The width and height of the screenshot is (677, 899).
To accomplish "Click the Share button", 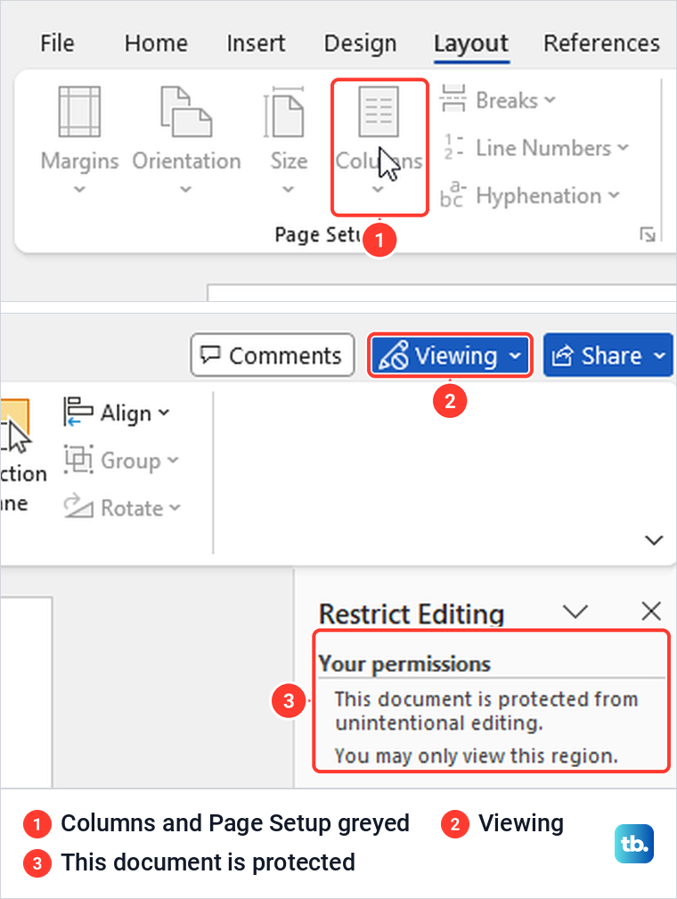I will pyautogui.click(x=608, y=356).
